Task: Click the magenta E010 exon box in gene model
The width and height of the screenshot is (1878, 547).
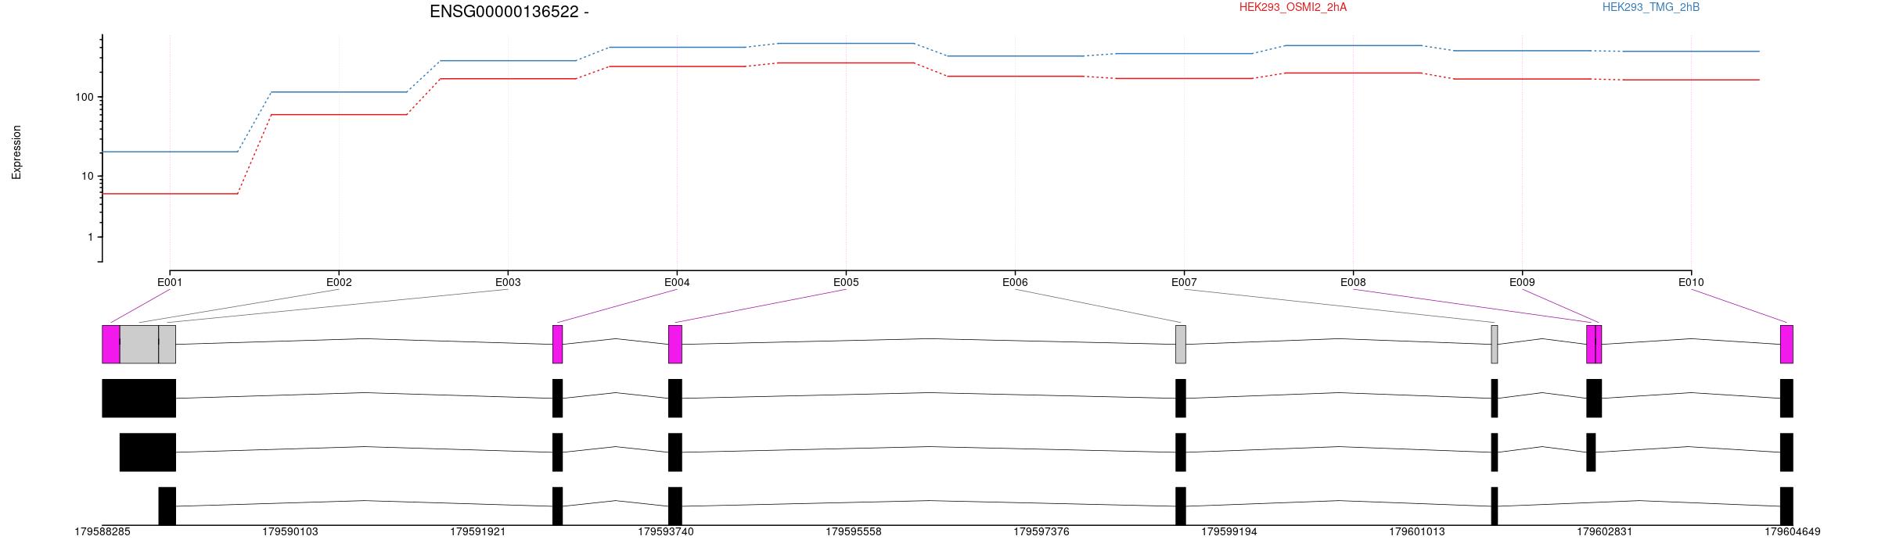Action: [1786, 345]
